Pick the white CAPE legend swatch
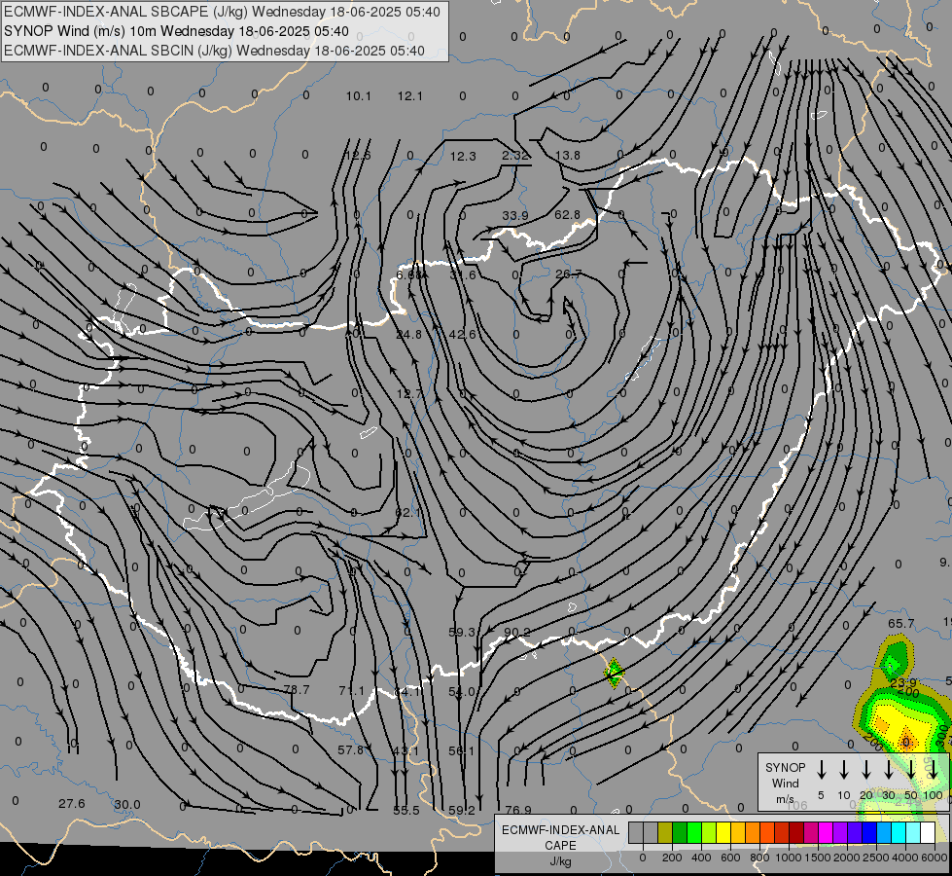The image size is (952, 876). 928,832
